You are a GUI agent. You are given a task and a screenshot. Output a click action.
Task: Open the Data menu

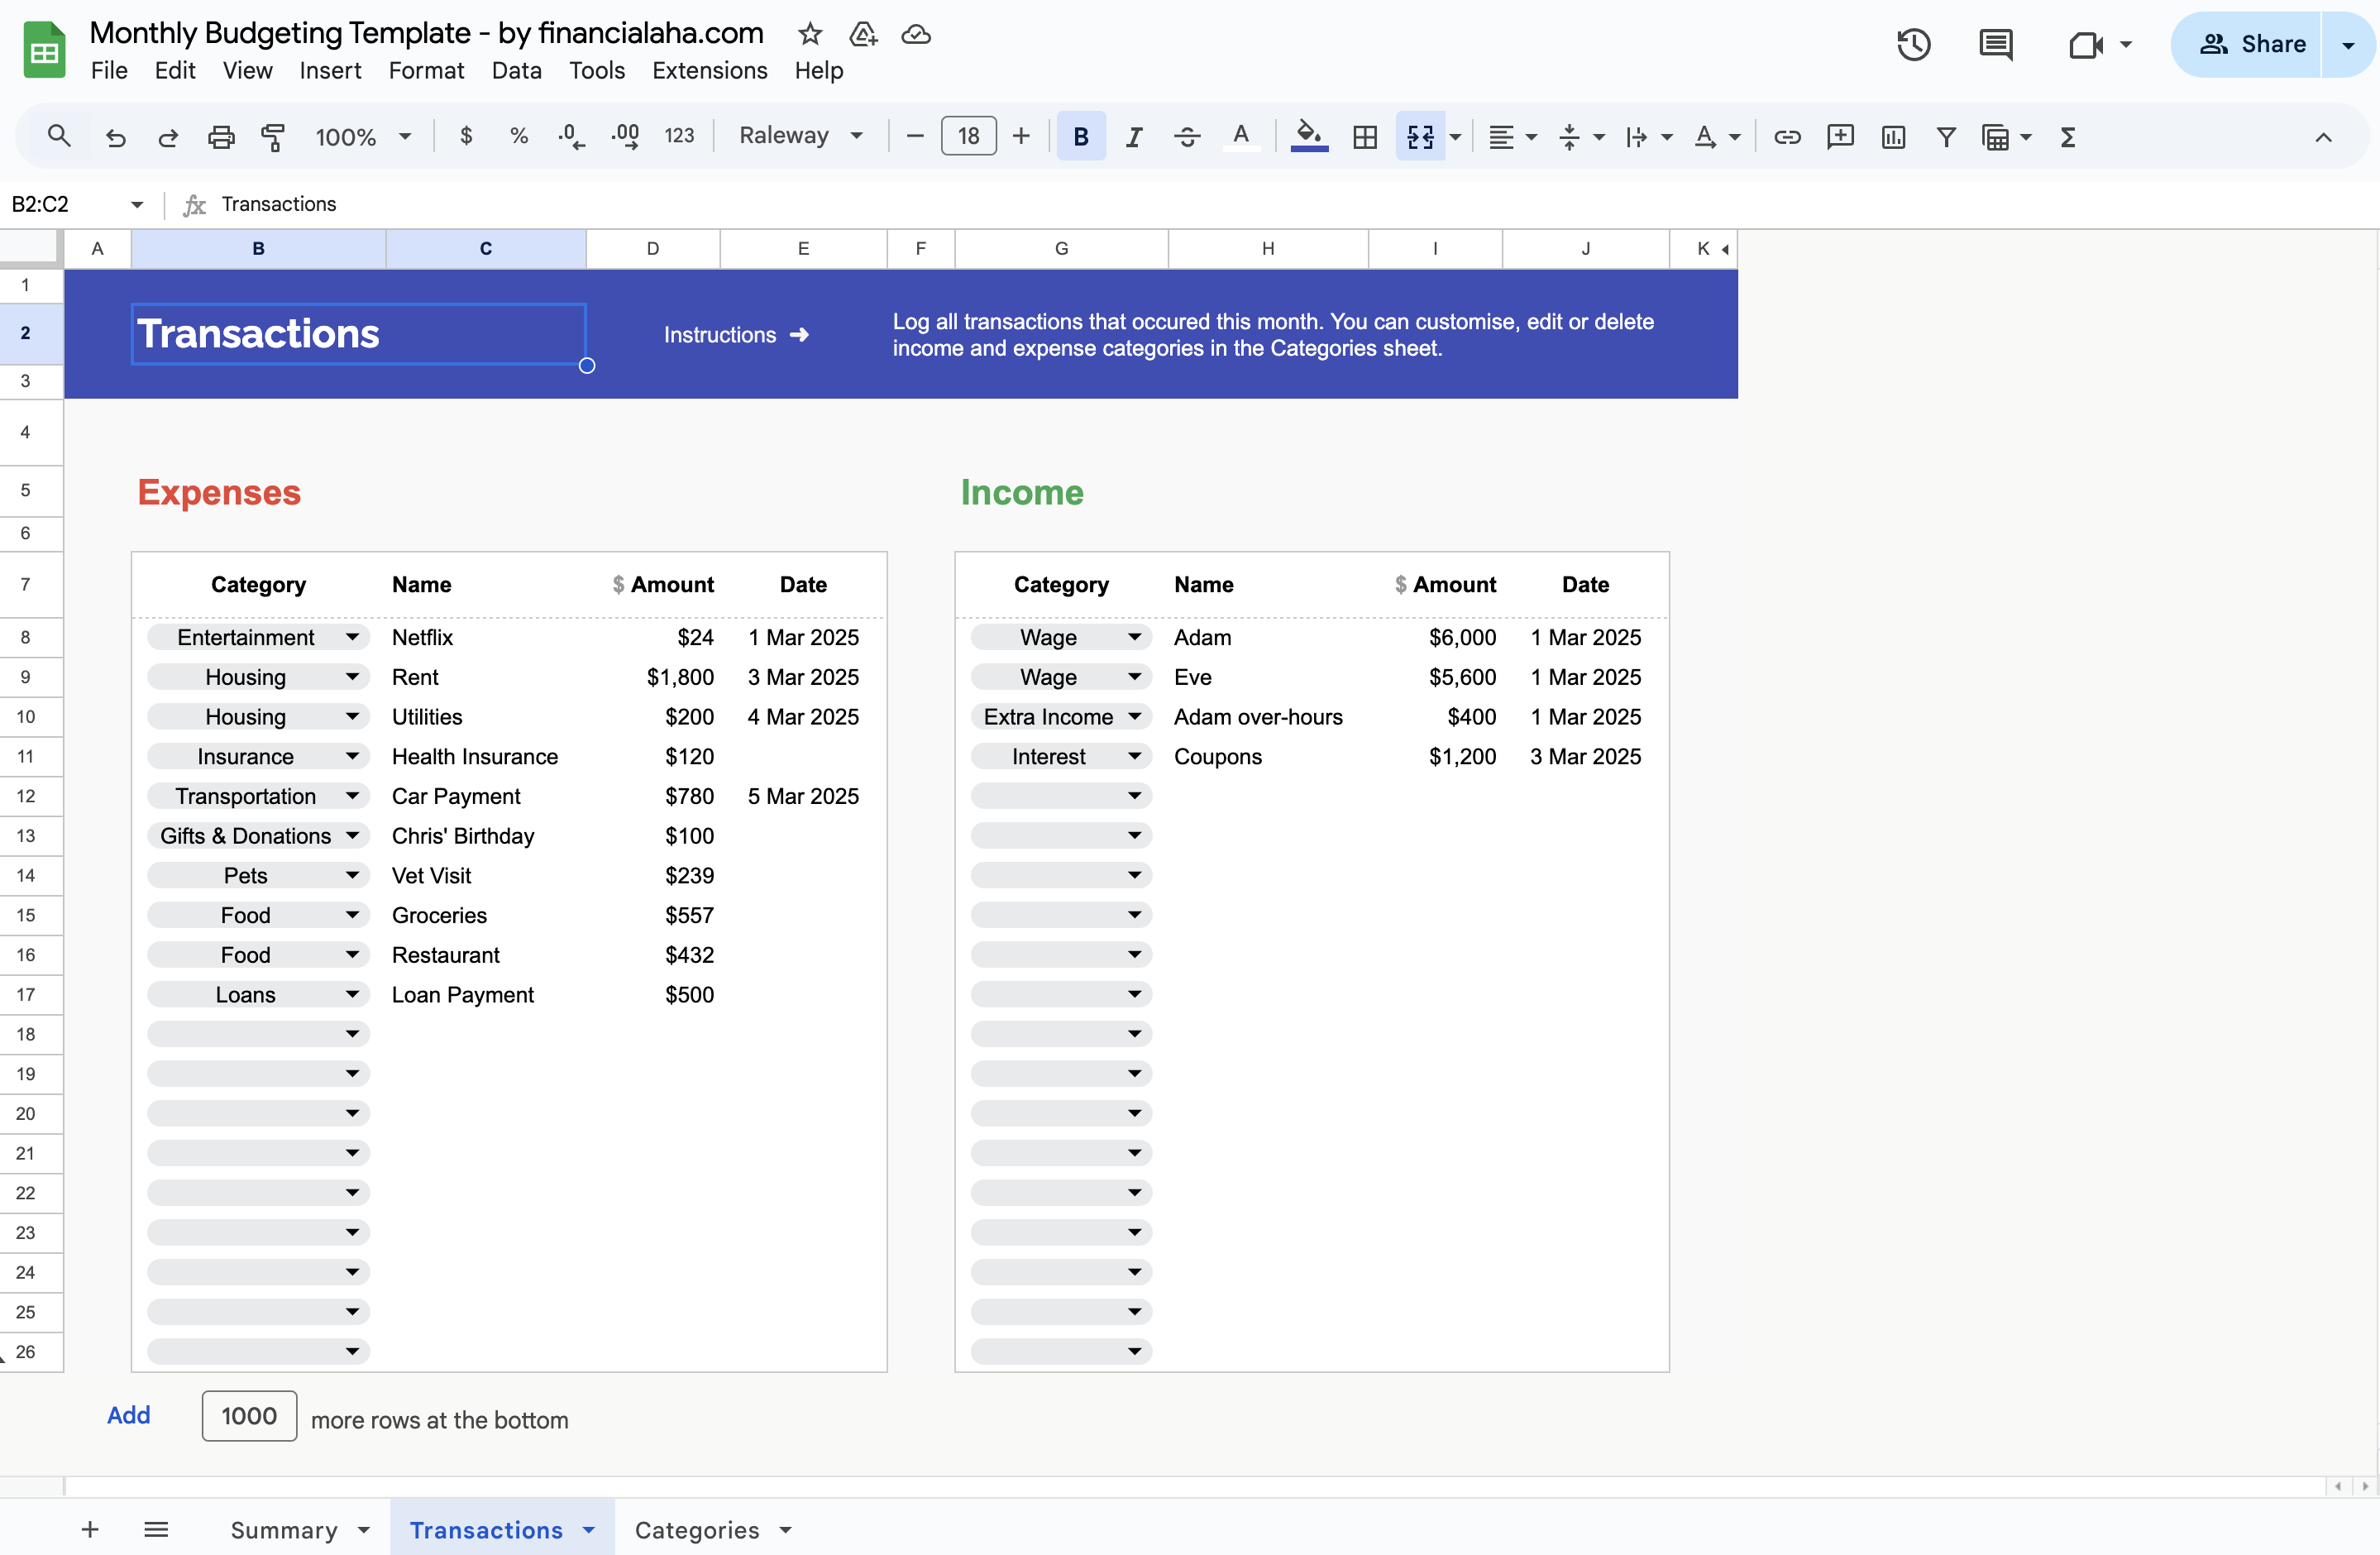[x=516, y=70]
